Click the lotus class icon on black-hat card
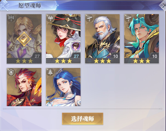This screenshot has height=131, width=166. [x=50, y=18]
